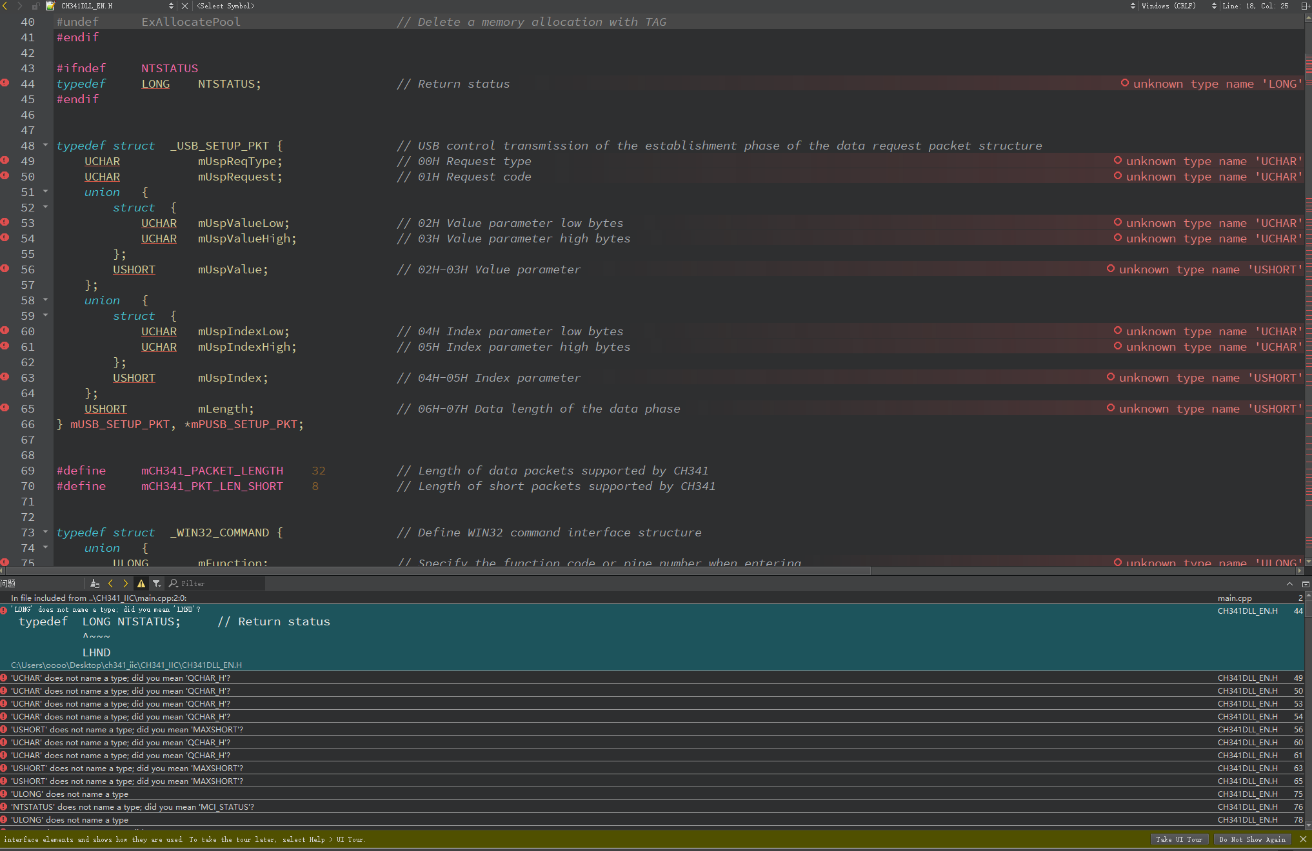This screenshot has width=1312, height=851.
Task: Click LONG type identifier on line 44
Action: pos(155,84)
